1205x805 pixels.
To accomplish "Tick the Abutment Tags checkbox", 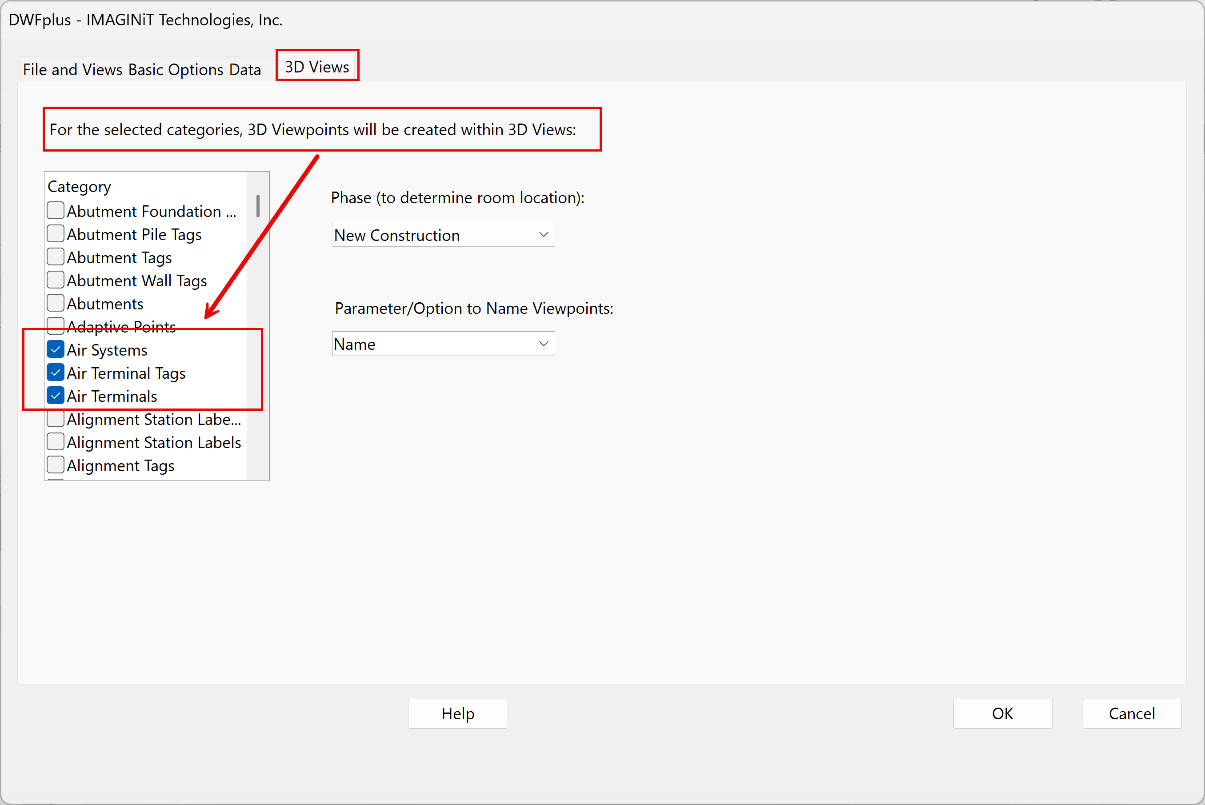I will (x=56, y=256).
